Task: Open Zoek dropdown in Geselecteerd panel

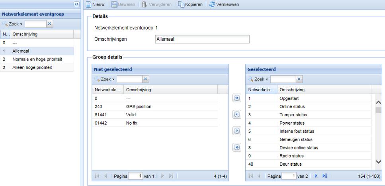Action: 258,79
